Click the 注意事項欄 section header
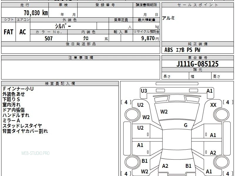 [80, 57]
